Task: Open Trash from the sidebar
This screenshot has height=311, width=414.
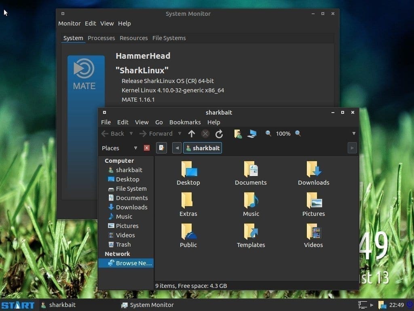Action: tap(126, 244)
